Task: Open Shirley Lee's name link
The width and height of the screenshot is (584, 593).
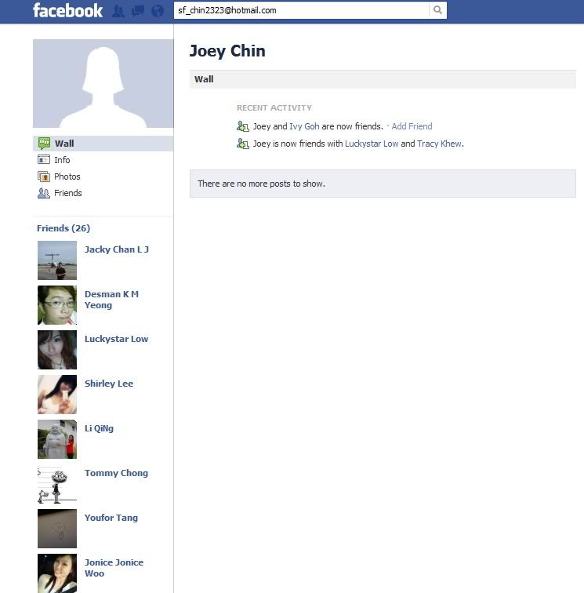Action: 109,384
